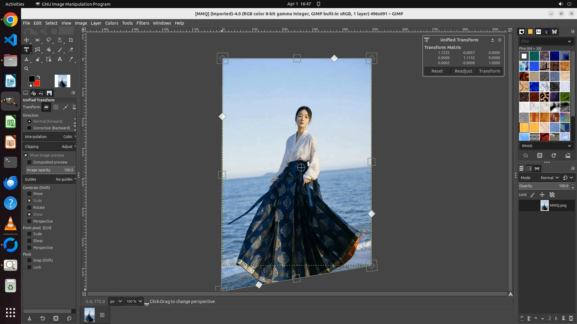Viewport: 577px width, 324px height.
Task: Select the Paintbrush tool
Action: [60, 50]
